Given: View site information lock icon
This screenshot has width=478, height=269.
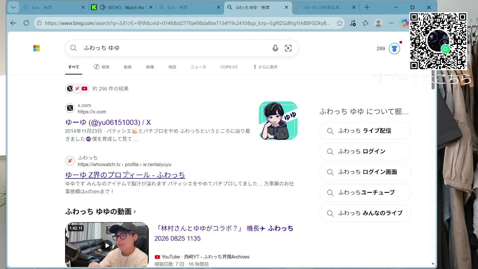Looking at the screenshot, I should (39, 23).
